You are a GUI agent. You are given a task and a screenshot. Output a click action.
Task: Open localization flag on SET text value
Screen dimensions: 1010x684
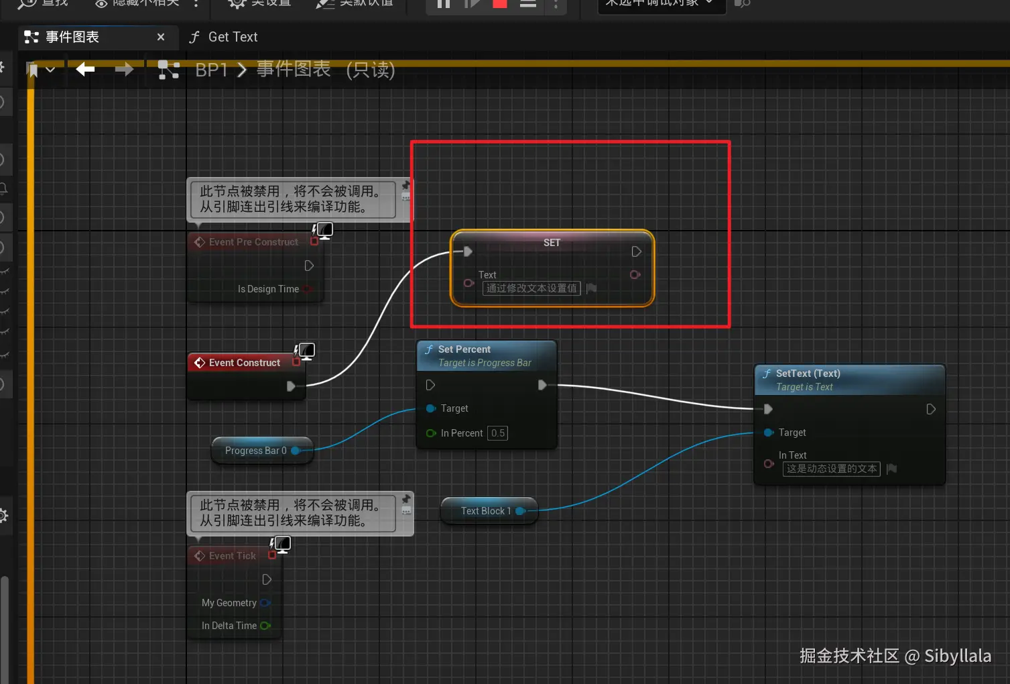pos(591,288)
